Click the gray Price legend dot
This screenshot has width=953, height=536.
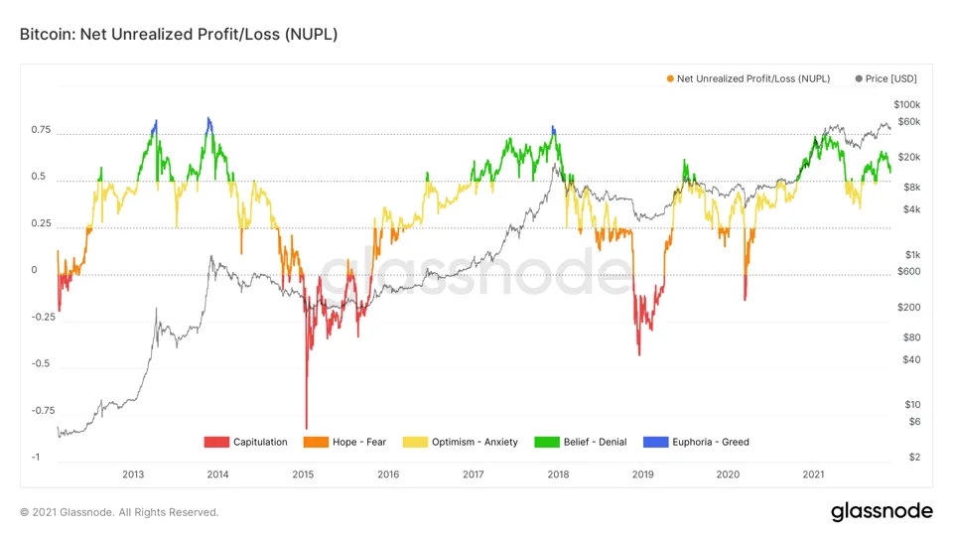tap(859, 79)
